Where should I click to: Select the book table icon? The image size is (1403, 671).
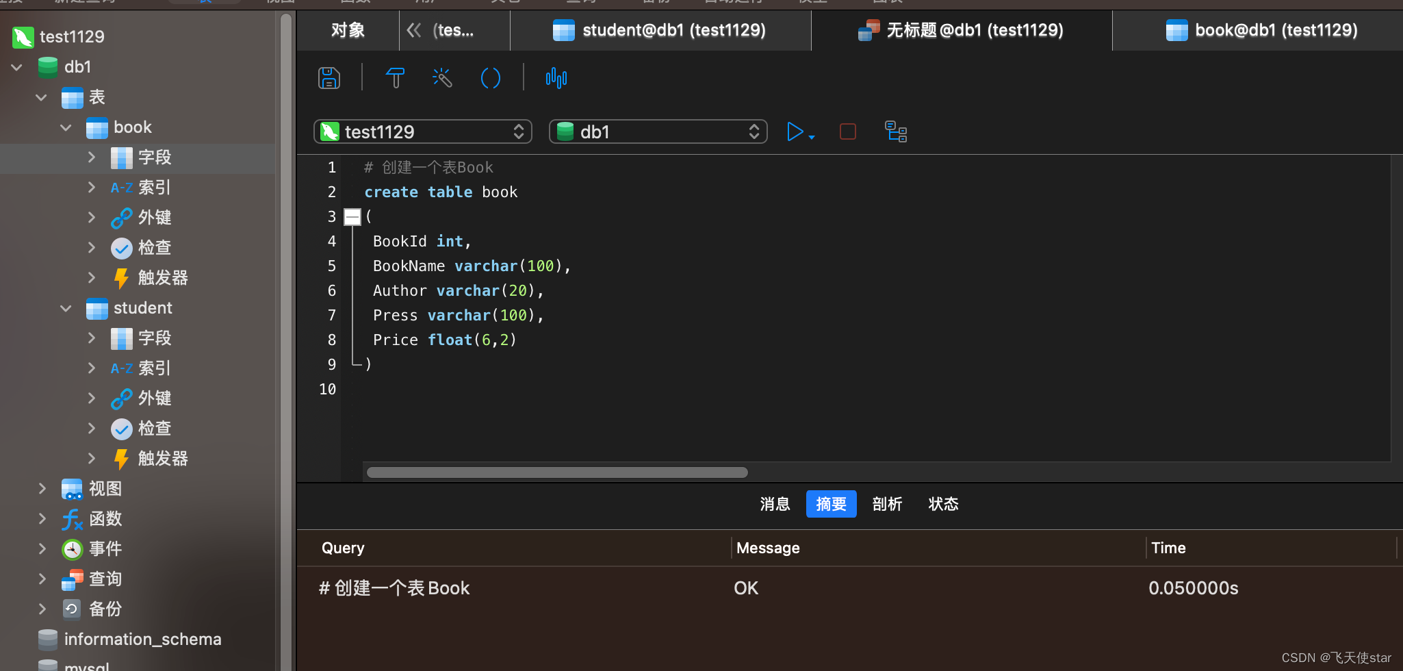click(x=97, y=127)
